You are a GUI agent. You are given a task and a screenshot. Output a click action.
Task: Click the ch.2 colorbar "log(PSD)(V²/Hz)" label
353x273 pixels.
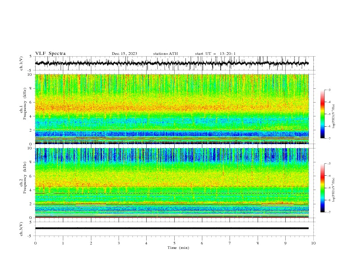334,190
